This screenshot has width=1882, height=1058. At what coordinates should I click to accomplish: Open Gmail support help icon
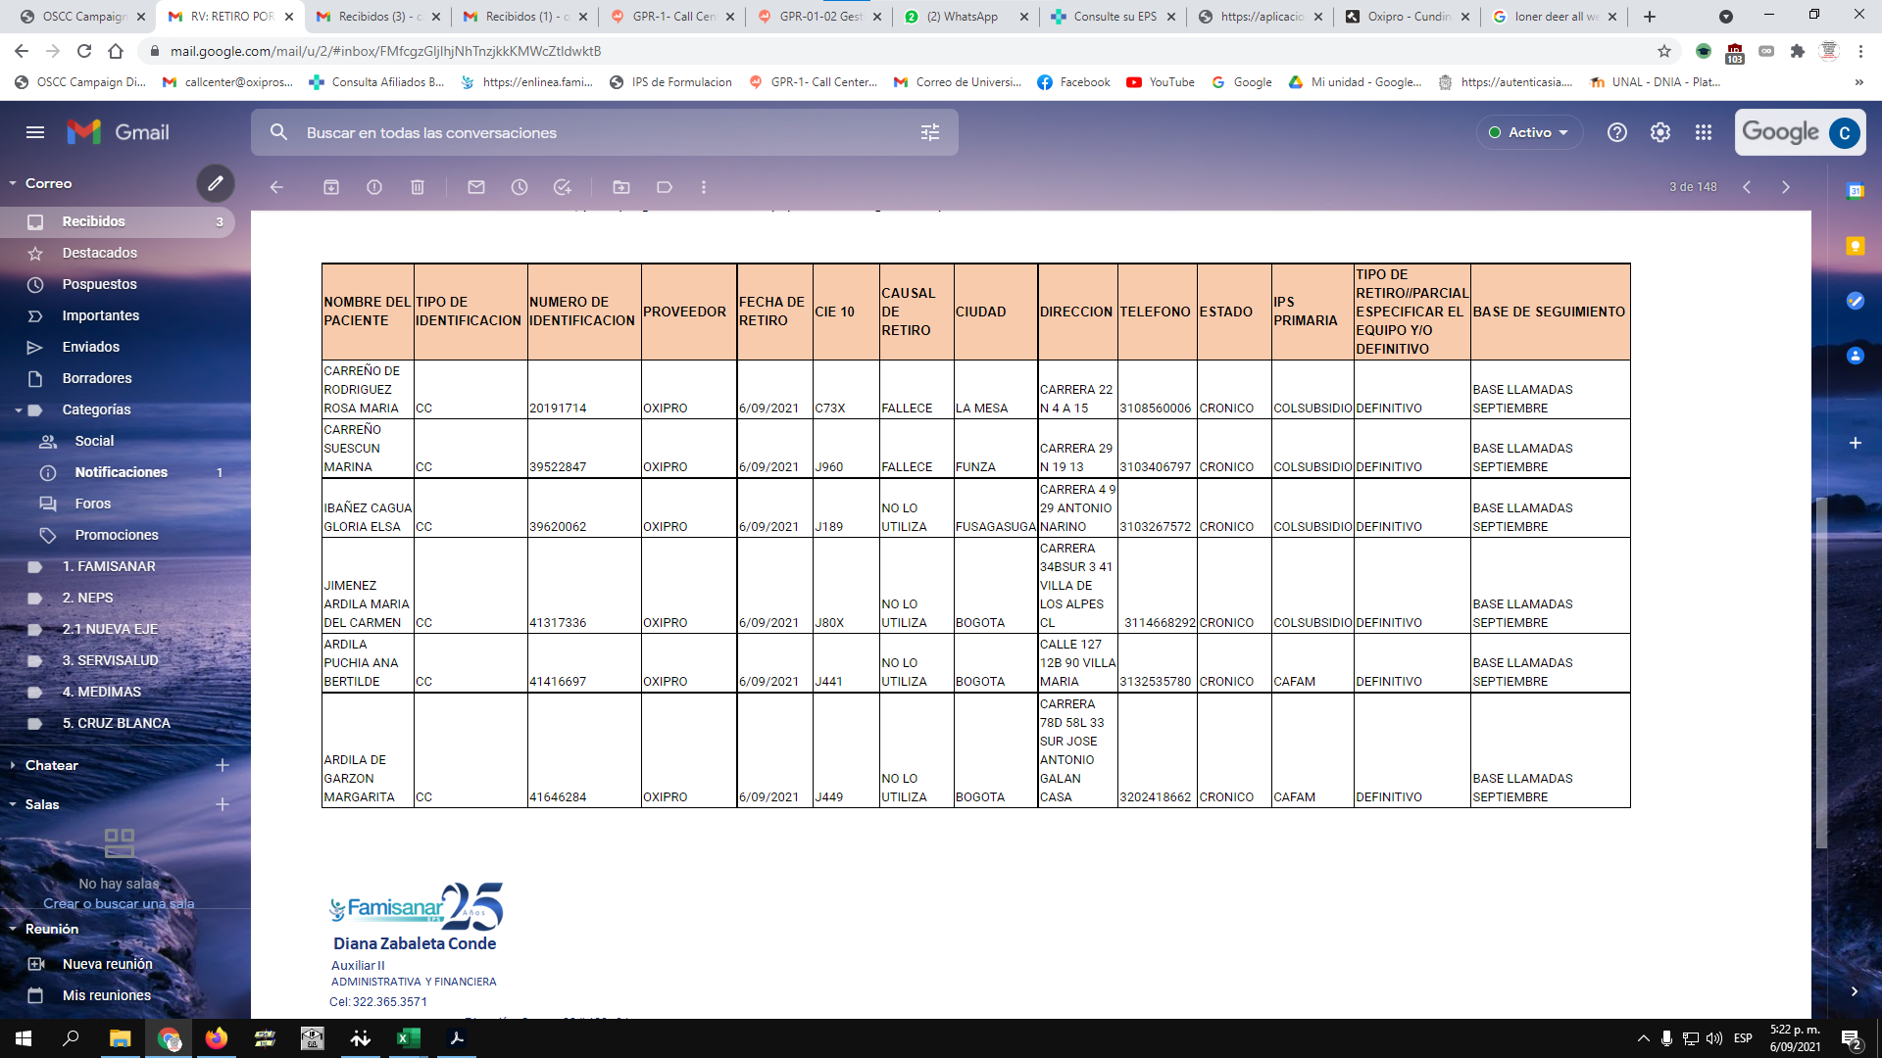point(1617,132)
